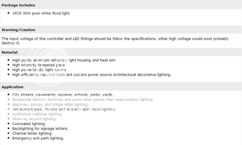This screenshot has height=145, width=242.
Task: Click the "High efficiency imported constant current" line
Action: [91, 75]
